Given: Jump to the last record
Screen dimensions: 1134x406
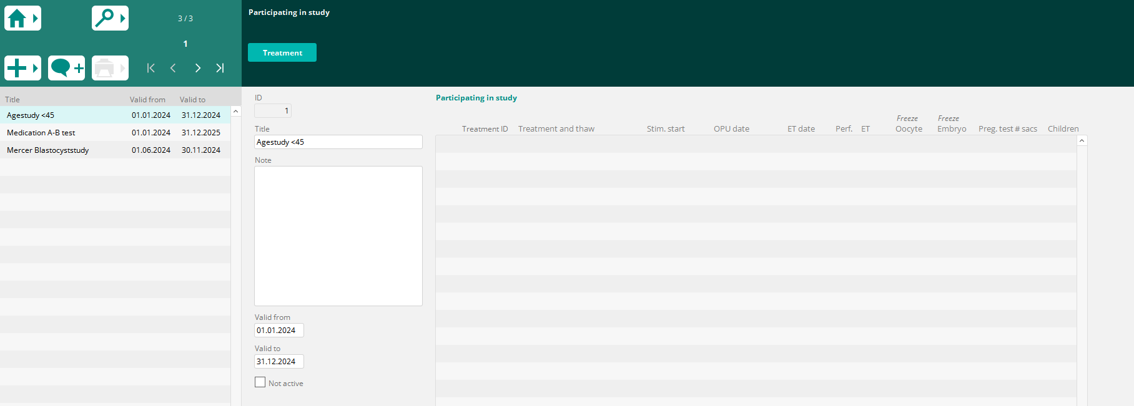Looking at the screenshot, I should point(220,68).
